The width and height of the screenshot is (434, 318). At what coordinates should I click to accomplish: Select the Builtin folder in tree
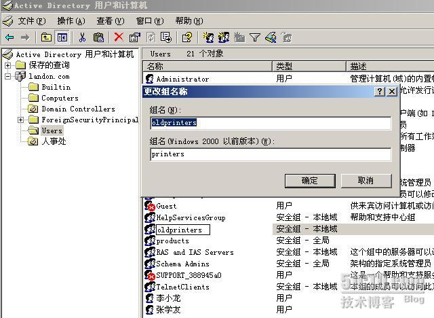pyautogui.click(x=56, y=87)
